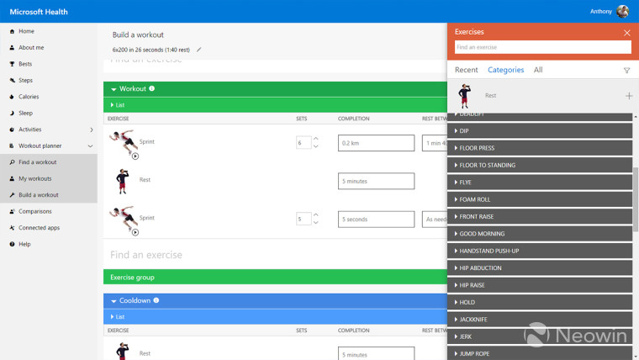Expand HANDSTAND PUSH-UP category

(x=540, y=251)
